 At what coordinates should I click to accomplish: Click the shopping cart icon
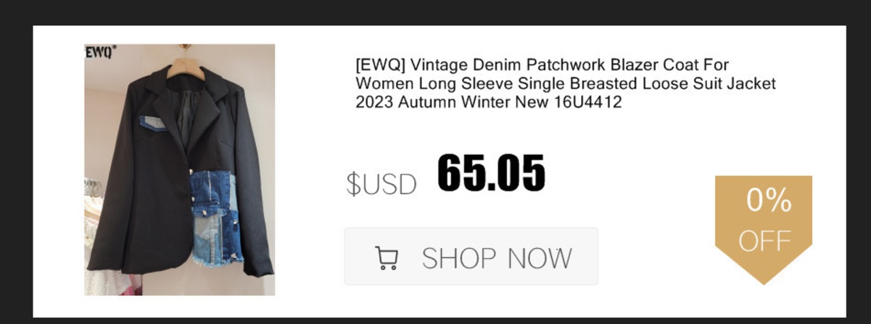pyautogui.click(x=387, y=258)
